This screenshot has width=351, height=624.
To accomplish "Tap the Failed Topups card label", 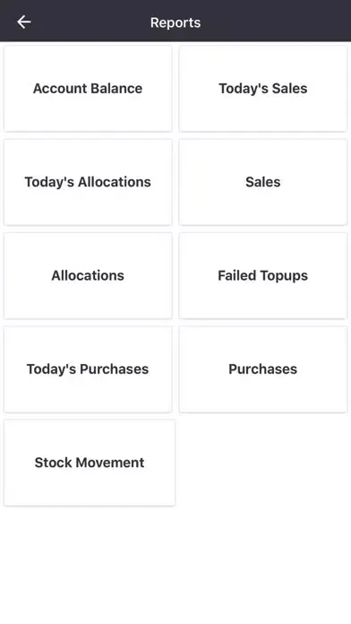I will tap(262, 275).
